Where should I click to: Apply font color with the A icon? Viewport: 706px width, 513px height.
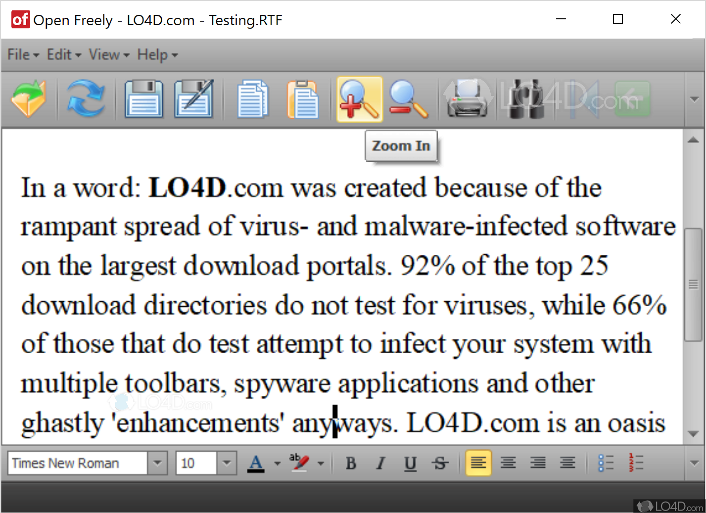coord(256,463)
